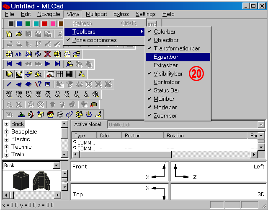Select the edit mode pencil-ruler icon
Image resolution: width=268 pixels, height=210 pixels.
point(19,74)
